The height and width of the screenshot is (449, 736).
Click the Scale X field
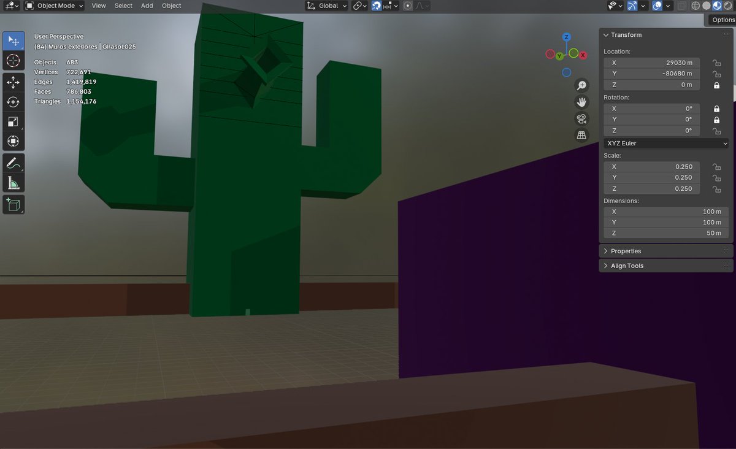coord(651,166)
